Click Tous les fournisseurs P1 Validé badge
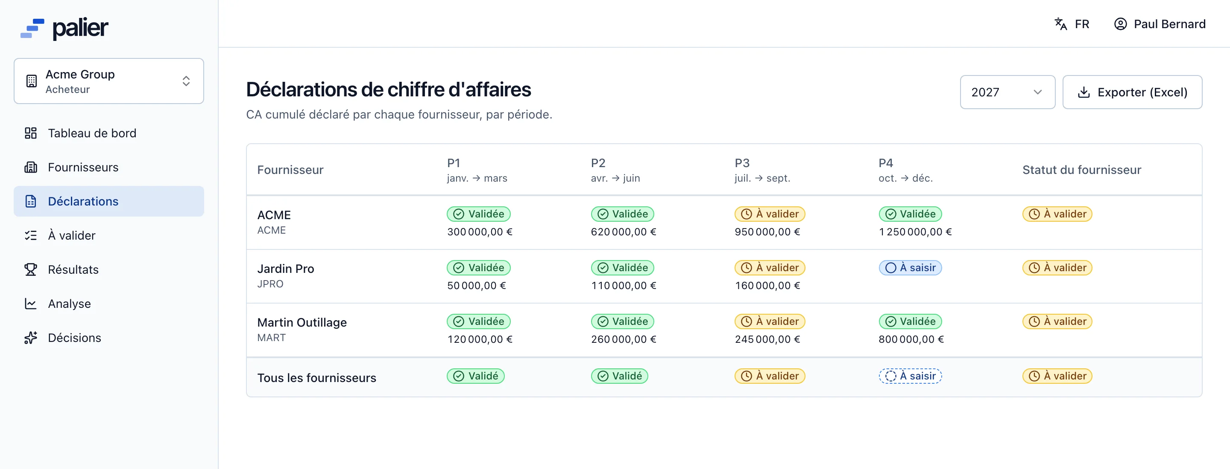This screenshot has width=1230, height=469. [476, 376]
